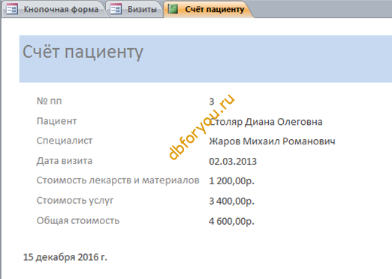Click the report date 15 декабря 2016 г.
The image size is (392, 279).
tap(65, 257)
